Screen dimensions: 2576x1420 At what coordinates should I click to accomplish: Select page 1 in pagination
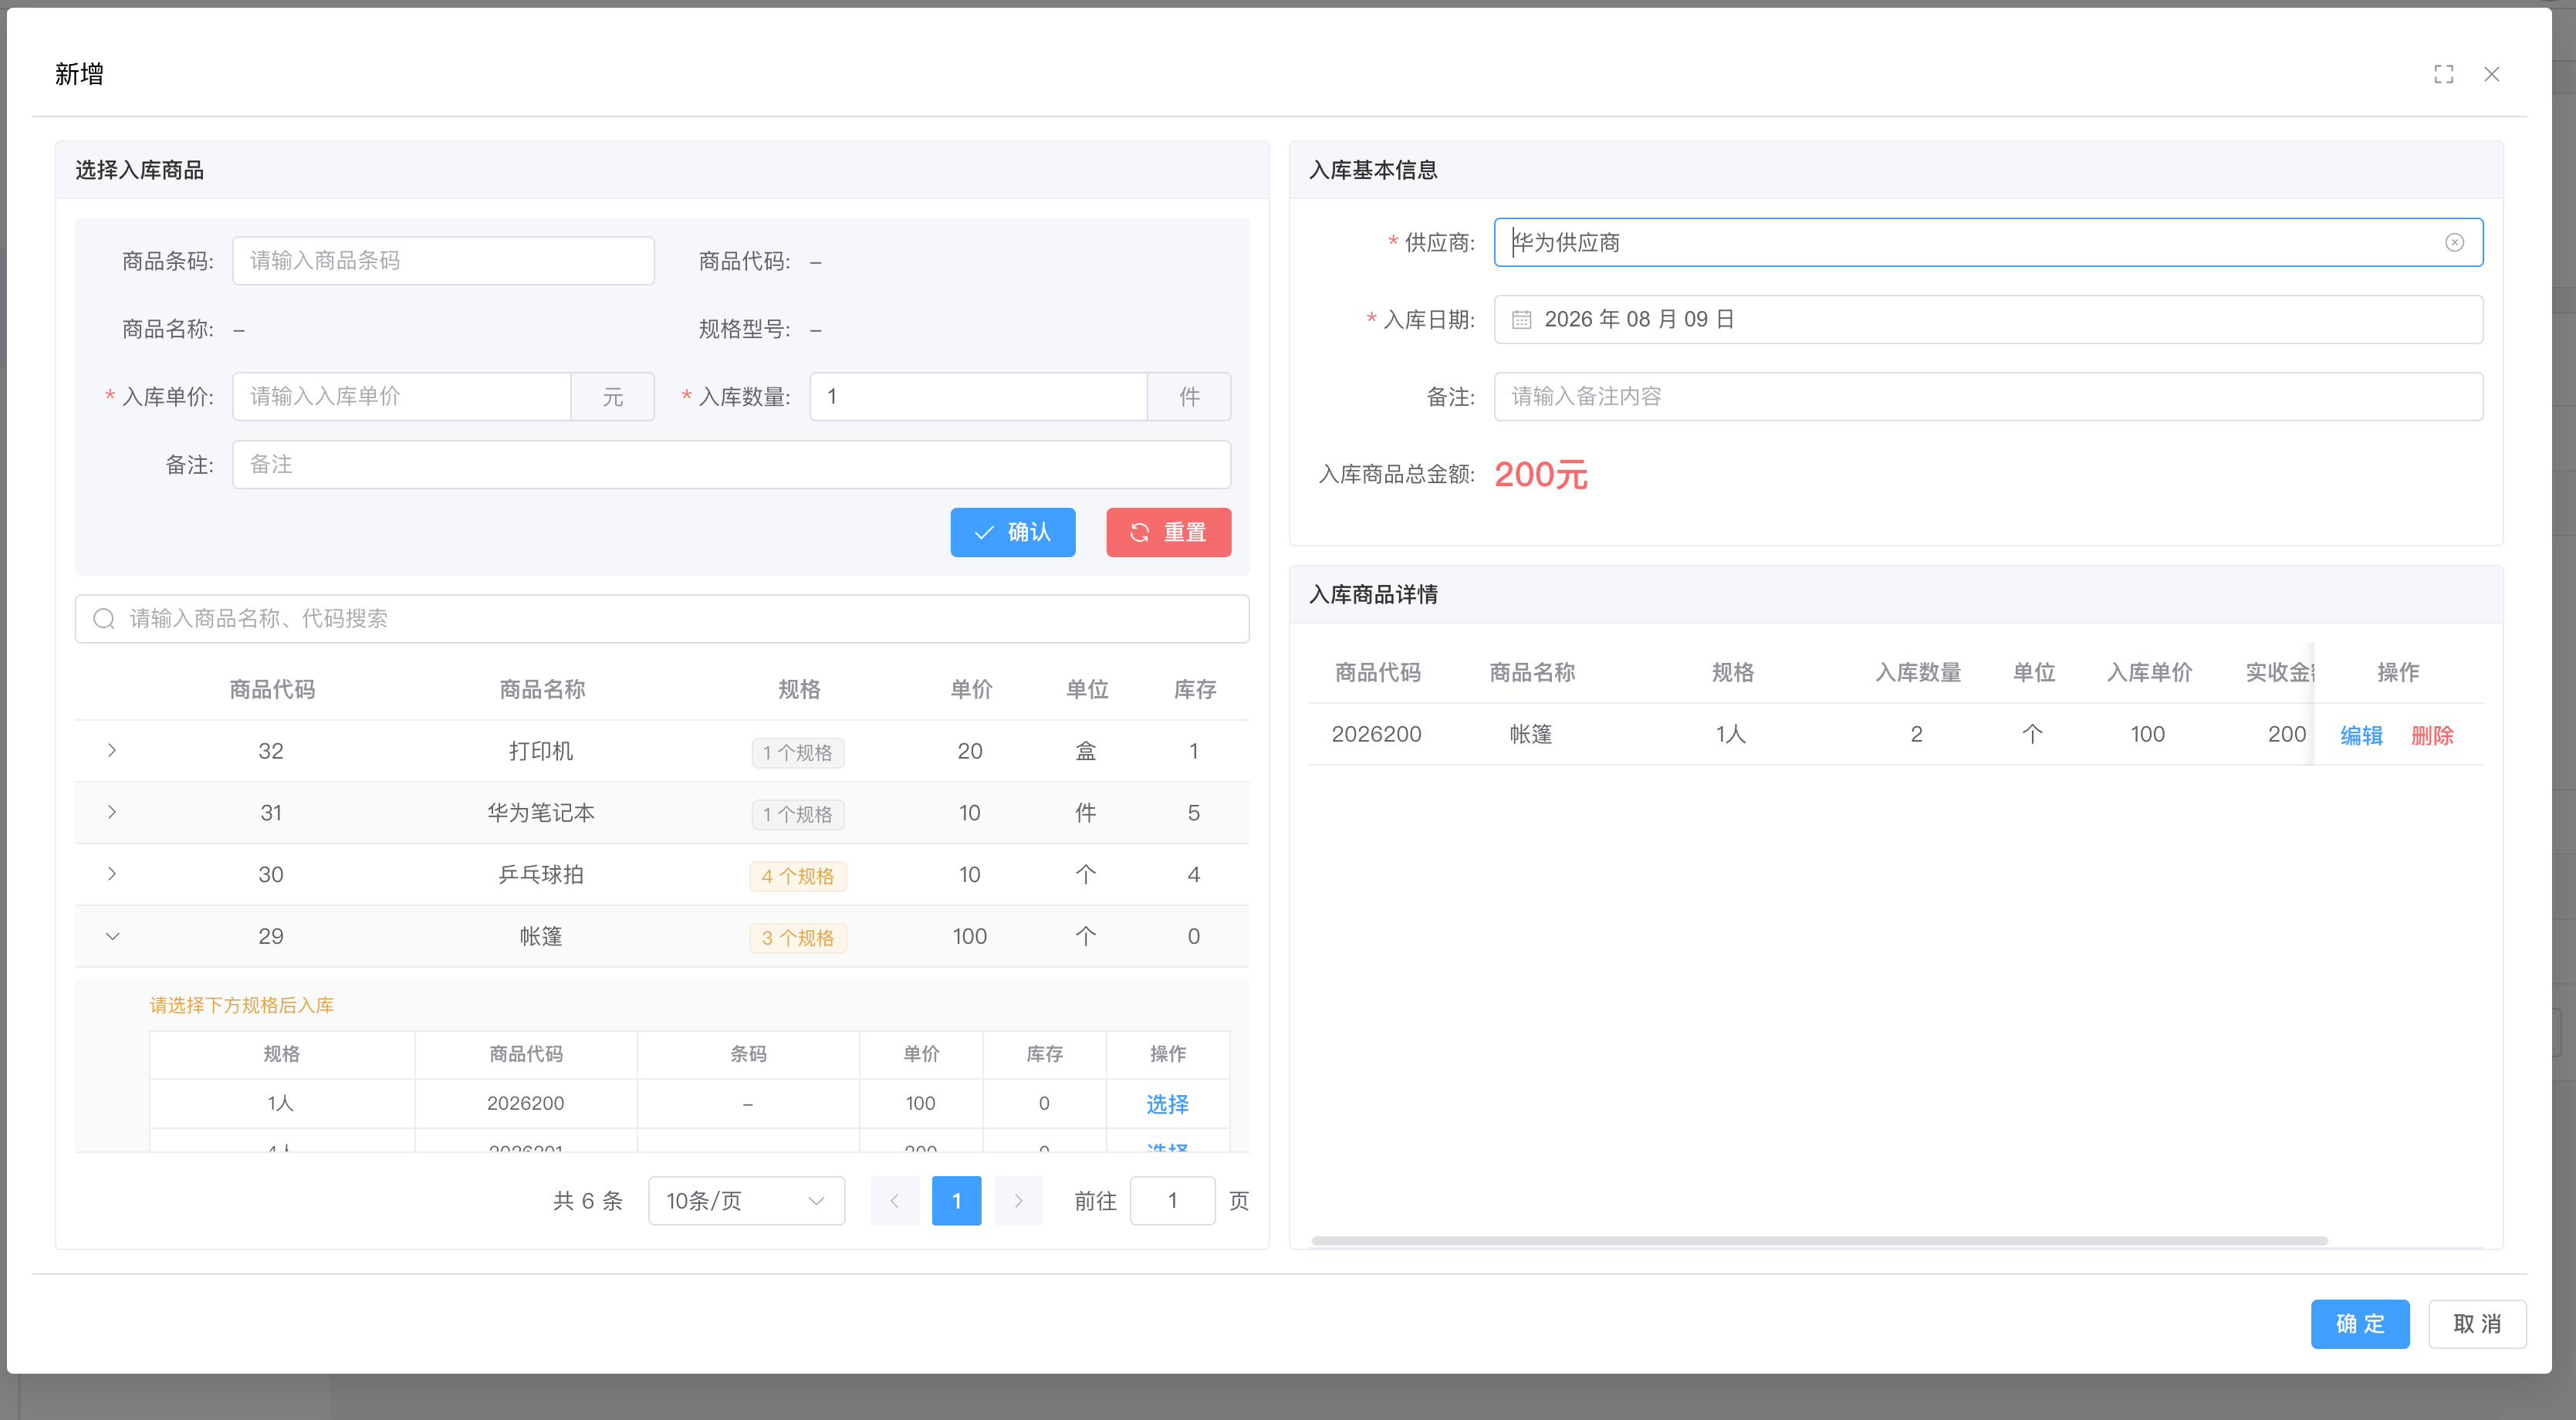click(956, 1201)
